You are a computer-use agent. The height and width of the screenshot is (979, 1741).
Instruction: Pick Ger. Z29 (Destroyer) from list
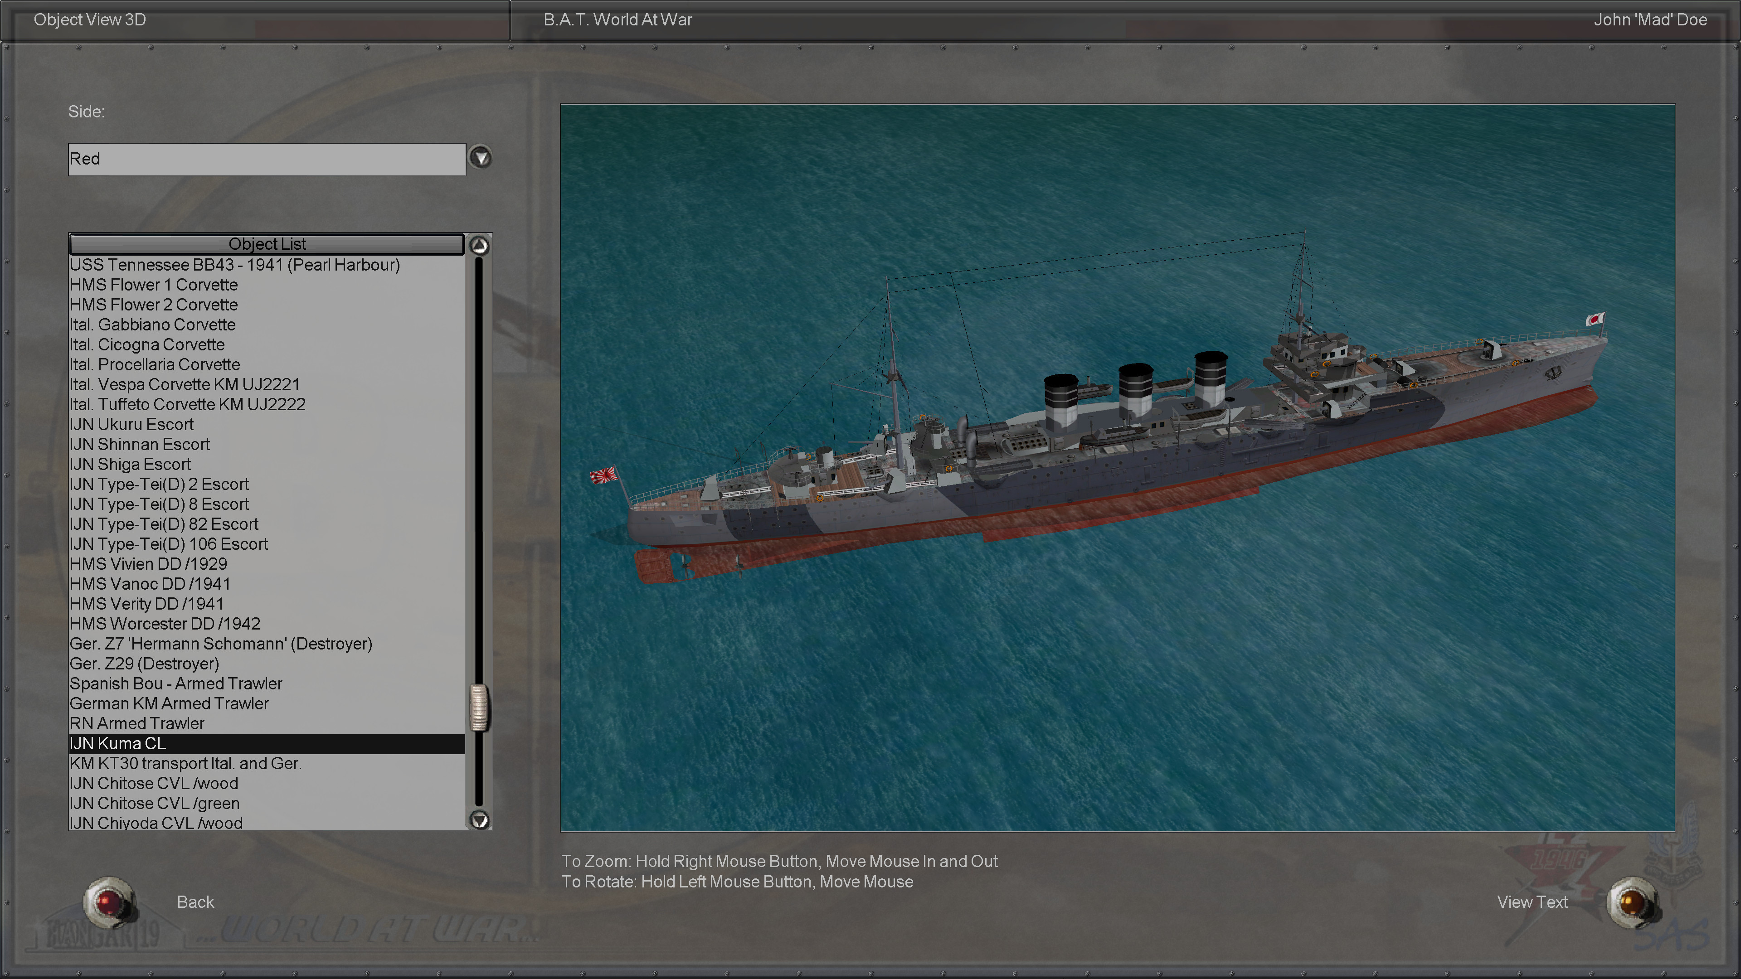145,664
